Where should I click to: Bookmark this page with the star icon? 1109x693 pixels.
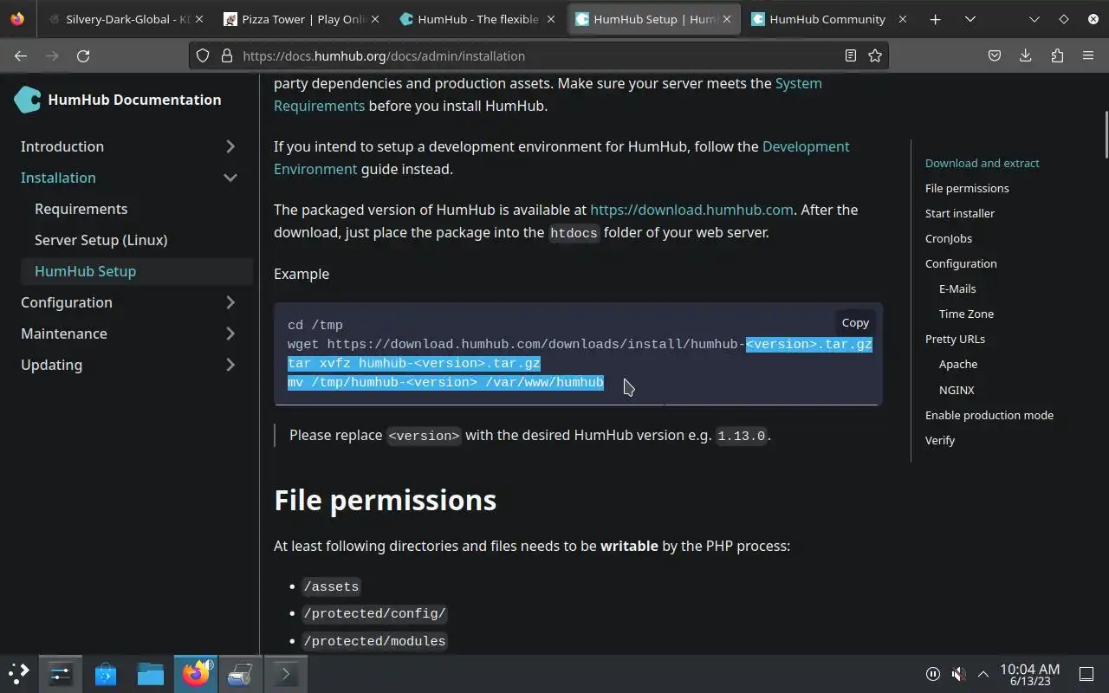tap(875, 55)
